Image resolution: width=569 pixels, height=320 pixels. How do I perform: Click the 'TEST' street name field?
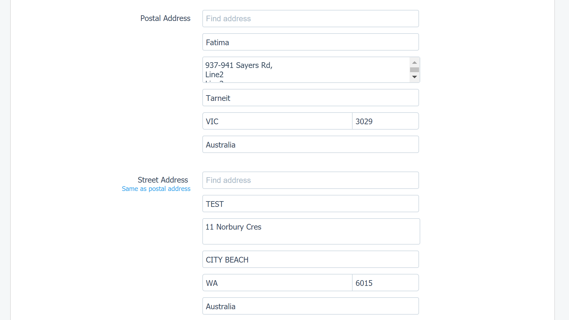click(311, 204)
